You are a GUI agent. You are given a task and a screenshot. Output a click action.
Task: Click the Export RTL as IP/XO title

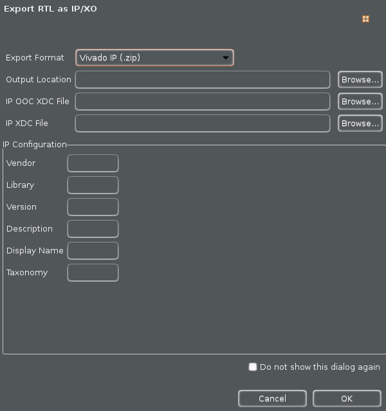(x=51, y=9)
